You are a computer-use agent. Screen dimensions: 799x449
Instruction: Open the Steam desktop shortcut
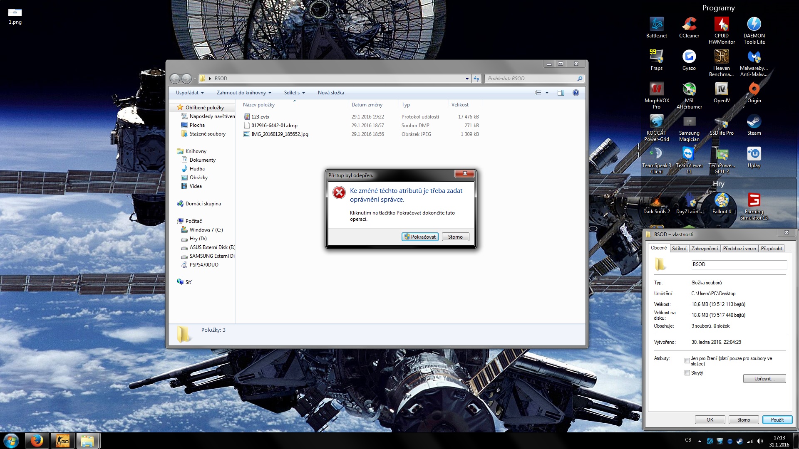coord(754,123)
